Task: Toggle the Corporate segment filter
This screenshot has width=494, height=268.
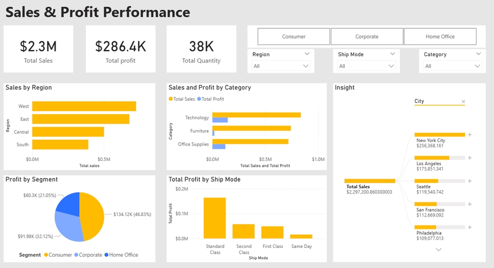Action: pos(367,37)
